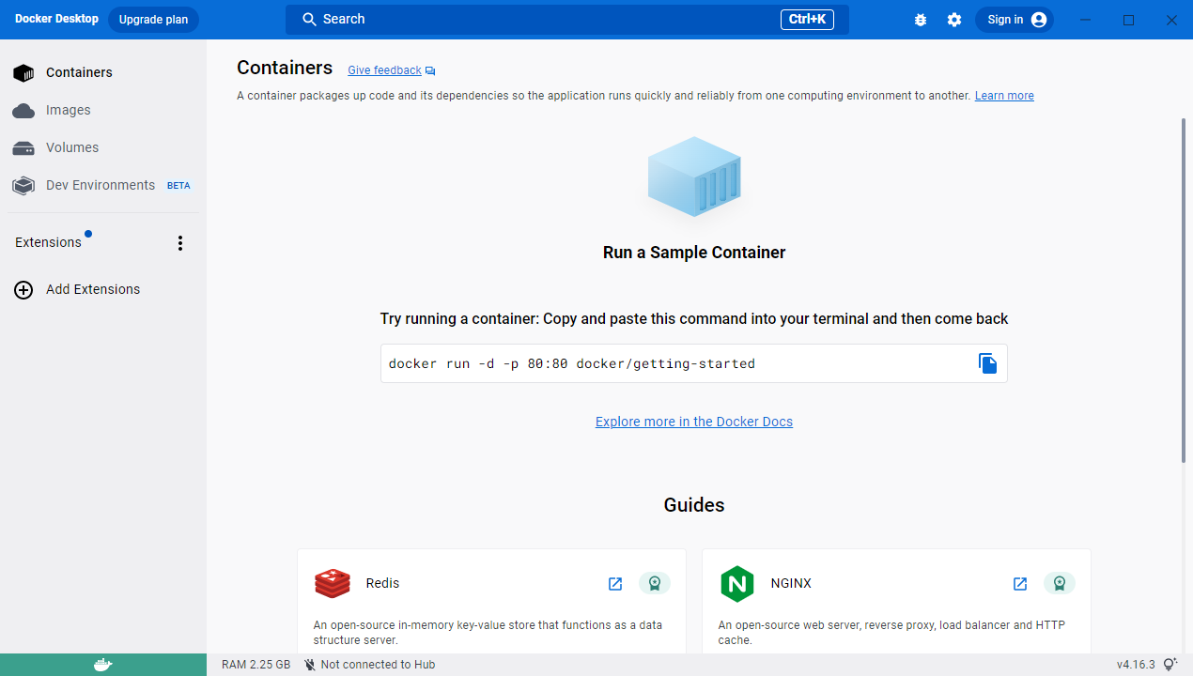The image size is (1193, 676).
Task: Click the Redis official badge icon
Action: pos(655,583)
